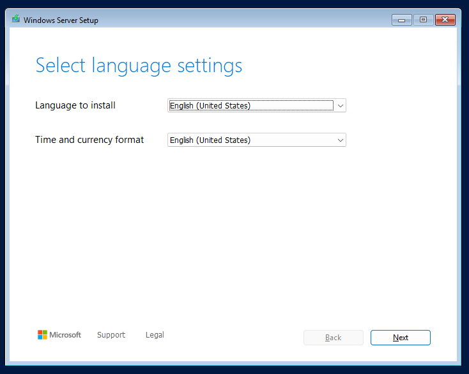
Task: Click the four-color Microsoft logo
Action: (42, 334)
